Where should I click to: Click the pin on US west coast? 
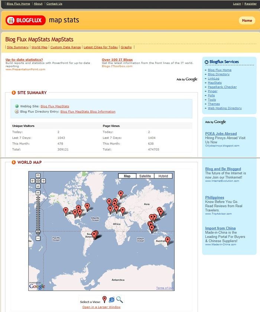click(66, 211)
